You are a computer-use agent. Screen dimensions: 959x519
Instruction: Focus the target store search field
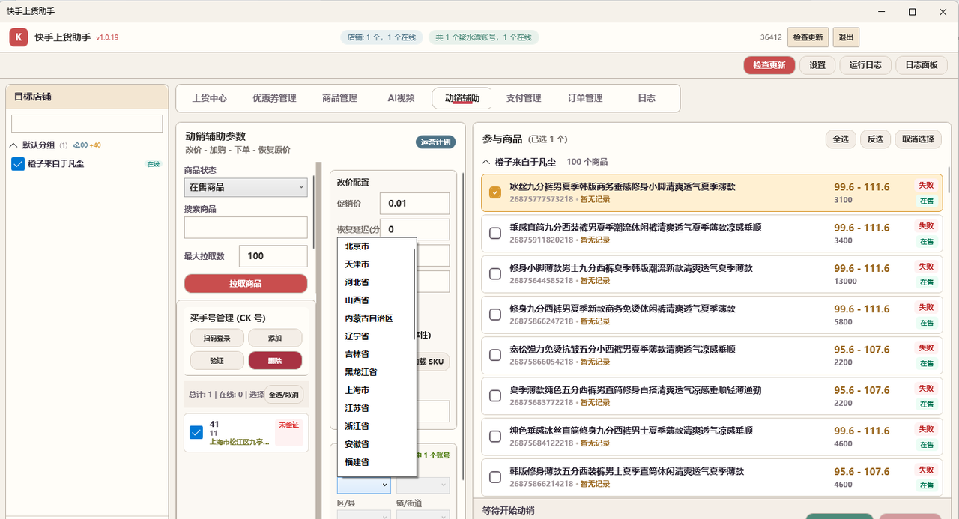87,124
